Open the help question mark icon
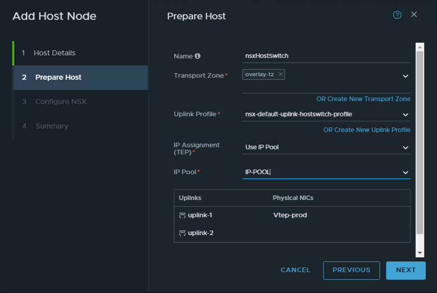 click(x=397, y=15)
